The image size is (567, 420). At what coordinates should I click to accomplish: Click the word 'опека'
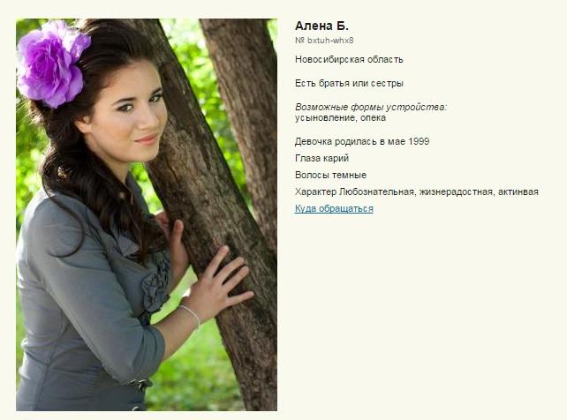click(x=373, y=117)
